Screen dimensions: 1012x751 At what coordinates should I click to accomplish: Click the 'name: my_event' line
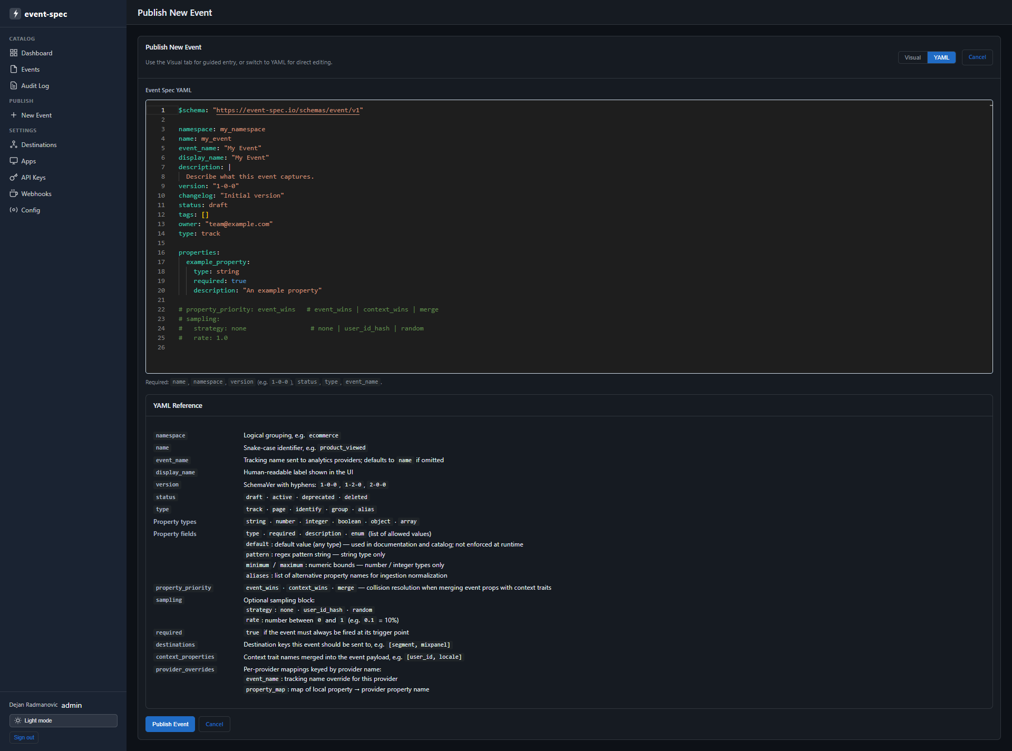click(x=205, y=139)
